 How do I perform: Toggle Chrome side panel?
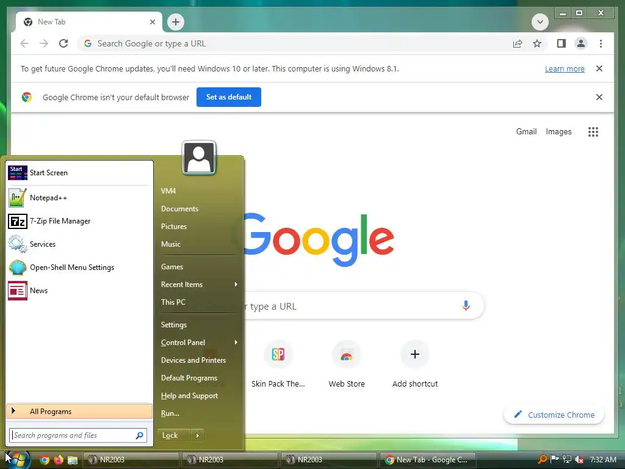pyautogui.click(x=562, y=43)
